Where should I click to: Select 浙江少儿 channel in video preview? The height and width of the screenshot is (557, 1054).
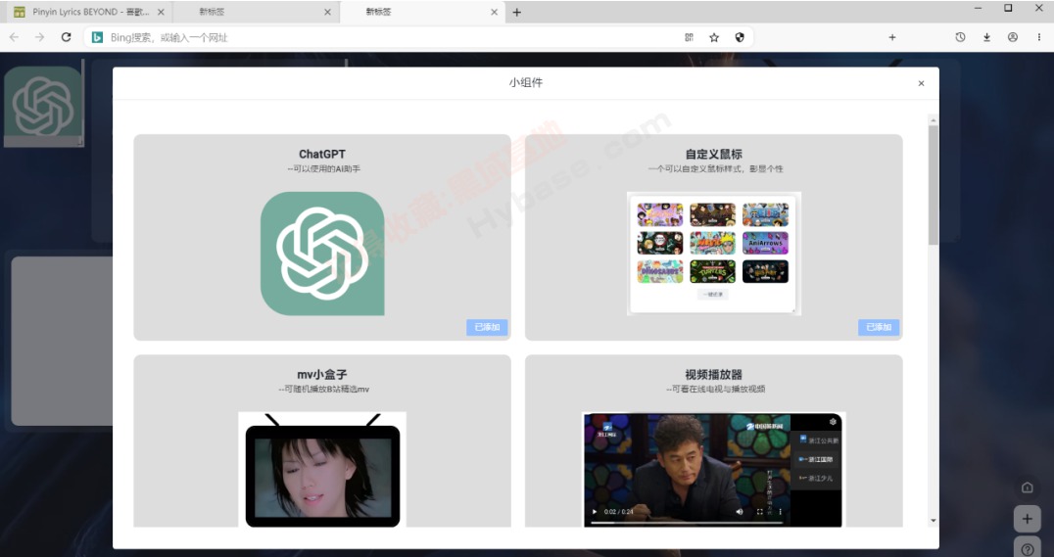(x=816, y=479)
